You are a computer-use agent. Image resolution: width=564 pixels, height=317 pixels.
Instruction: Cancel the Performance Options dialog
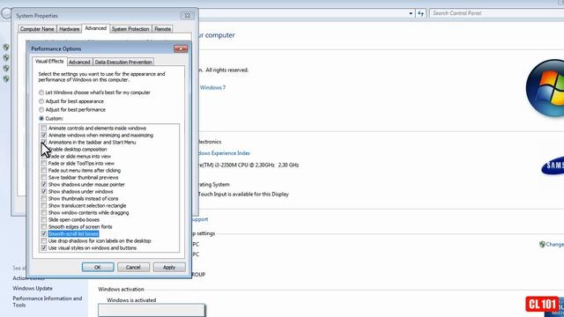click(x=133, y=267)
